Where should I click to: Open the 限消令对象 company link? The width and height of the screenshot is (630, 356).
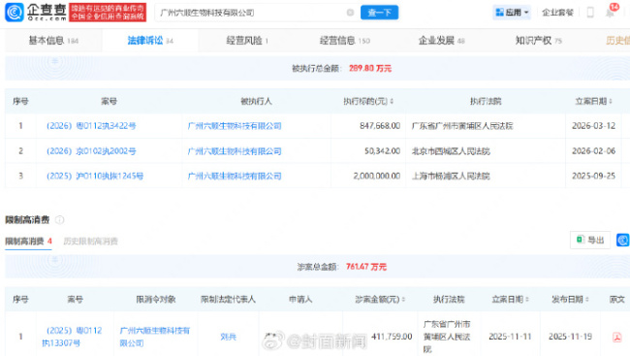tap(155, 337)
